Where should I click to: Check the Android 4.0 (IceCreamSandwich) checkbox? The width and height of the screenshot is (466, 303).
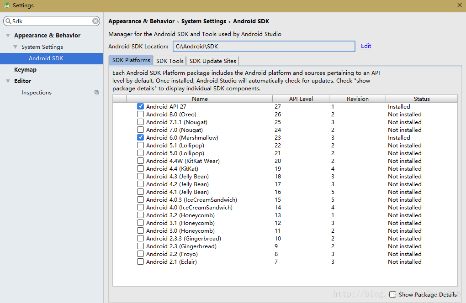pos(140,207)
